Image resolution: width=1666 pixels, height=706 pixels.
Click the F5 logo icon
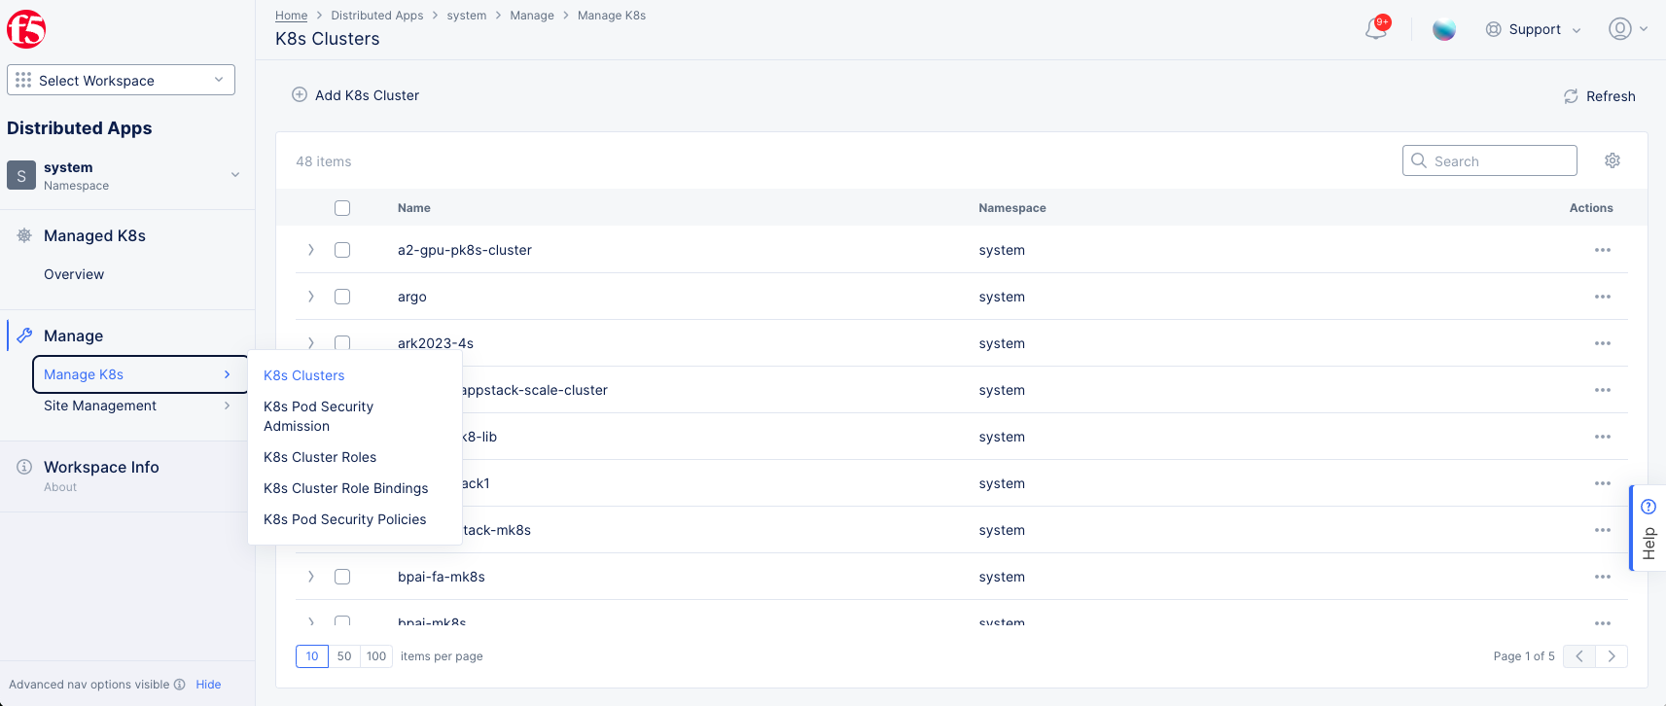coord(26,29)
